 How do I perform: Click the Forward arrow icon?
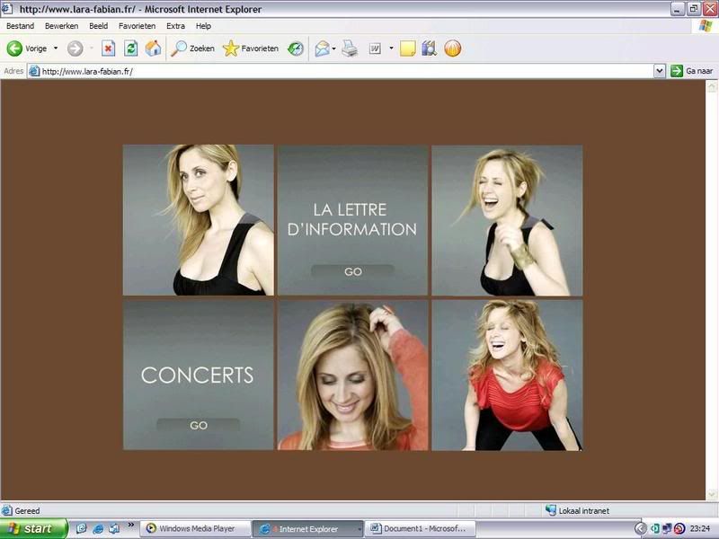pos(75,49)
